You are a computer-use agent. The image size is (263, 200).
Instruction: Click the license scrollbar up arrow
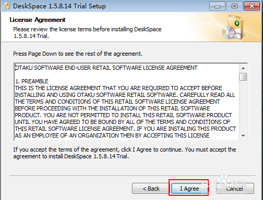[x=243, y=68]
